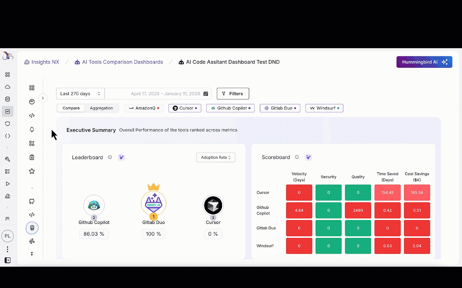Click the Hummingbird AI button
Image resolution: width=462 pixels, height=288 pixels.
[424, 62]
